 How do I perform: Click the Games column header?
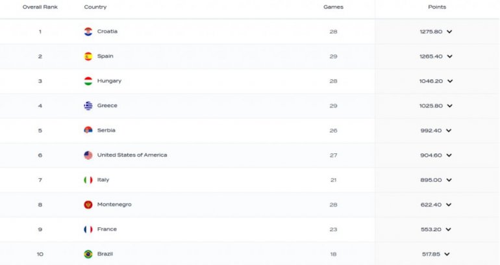click(x=333, y=7)
